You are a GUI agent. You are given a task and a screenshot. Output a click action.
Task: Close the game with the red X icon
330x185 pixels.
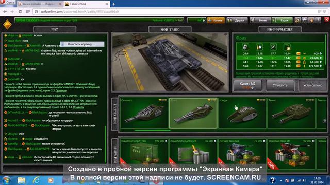(326, 20)
